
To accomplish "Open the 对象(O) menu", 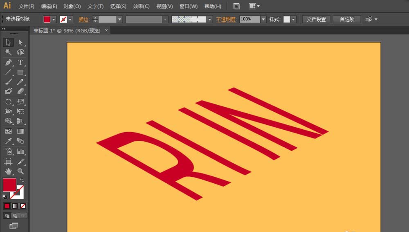I will coord(72,6).
